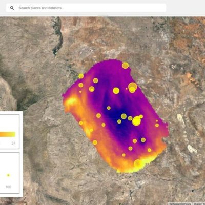
Task: Click the bright yellow hotspot on the heatmap's west side
Action: click(x=71, y=101)
